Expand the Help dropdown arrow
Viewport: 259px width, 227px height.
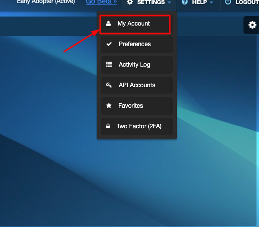coord(211,3)
